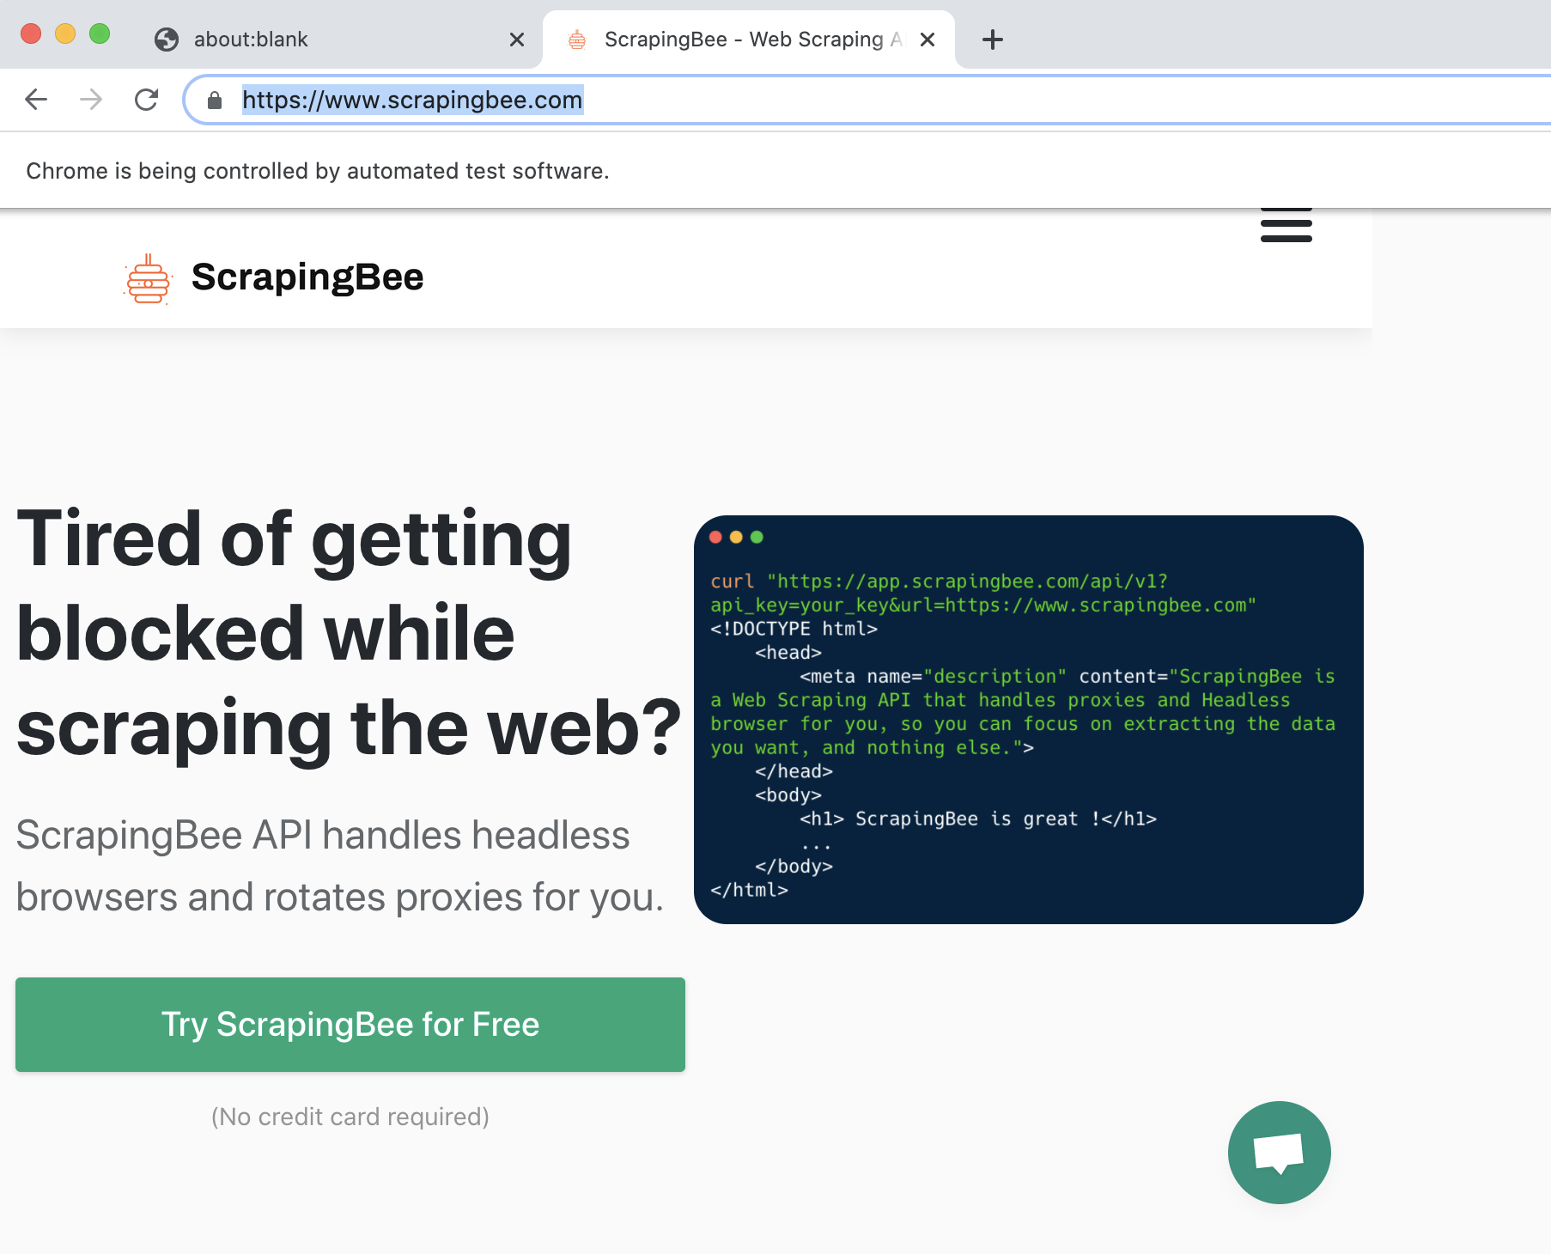Click the browser forward arrow

click(91, 100)
